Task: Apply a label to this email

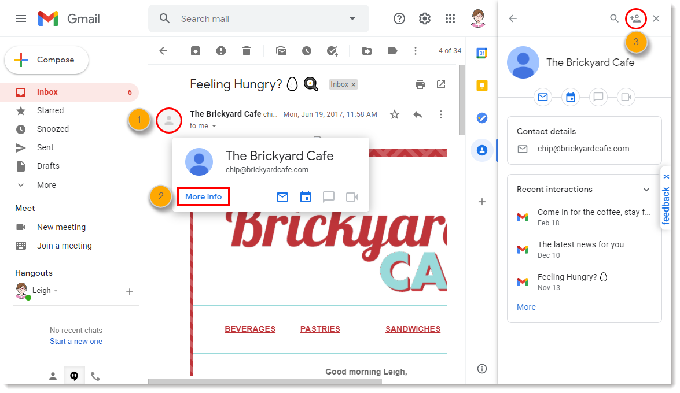Action: tap(392, 51)
